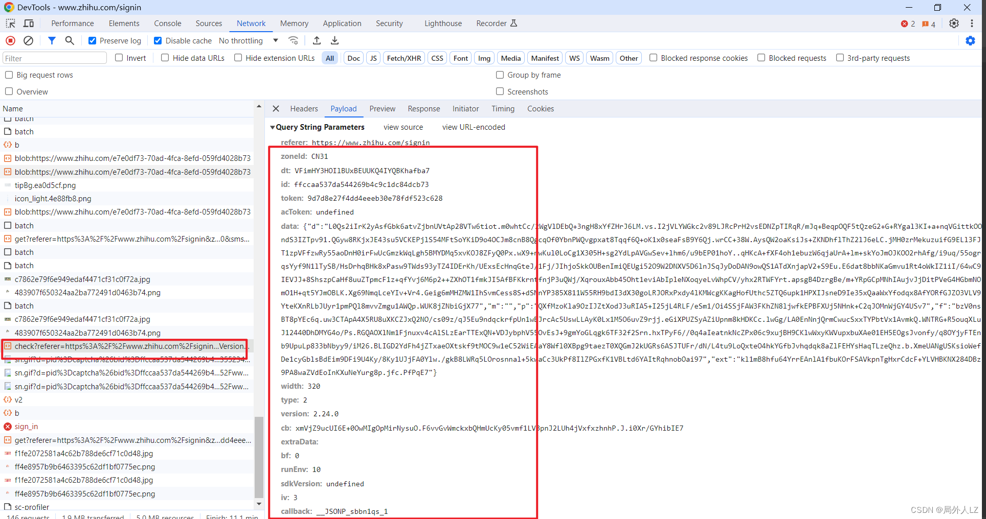
Task: Click the orange issues count indicator
Action: point(928,24)
